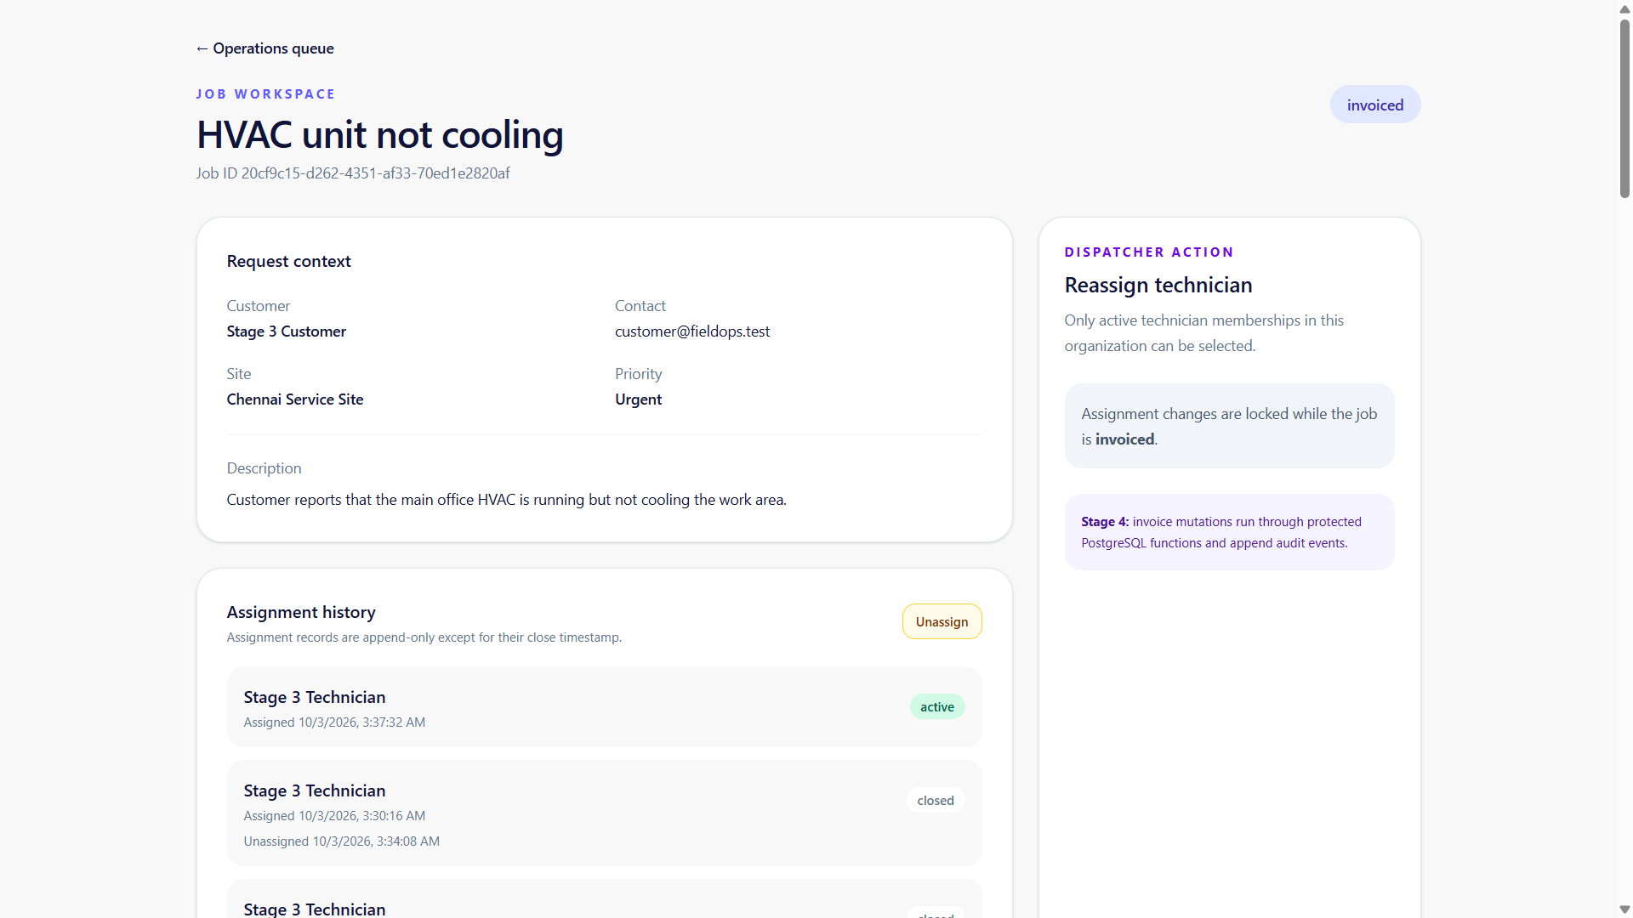Image resolution: width=1633 pixels, height=918 pixels.
Task: Click the Chennai Service Site value
Action: (295, 399)
